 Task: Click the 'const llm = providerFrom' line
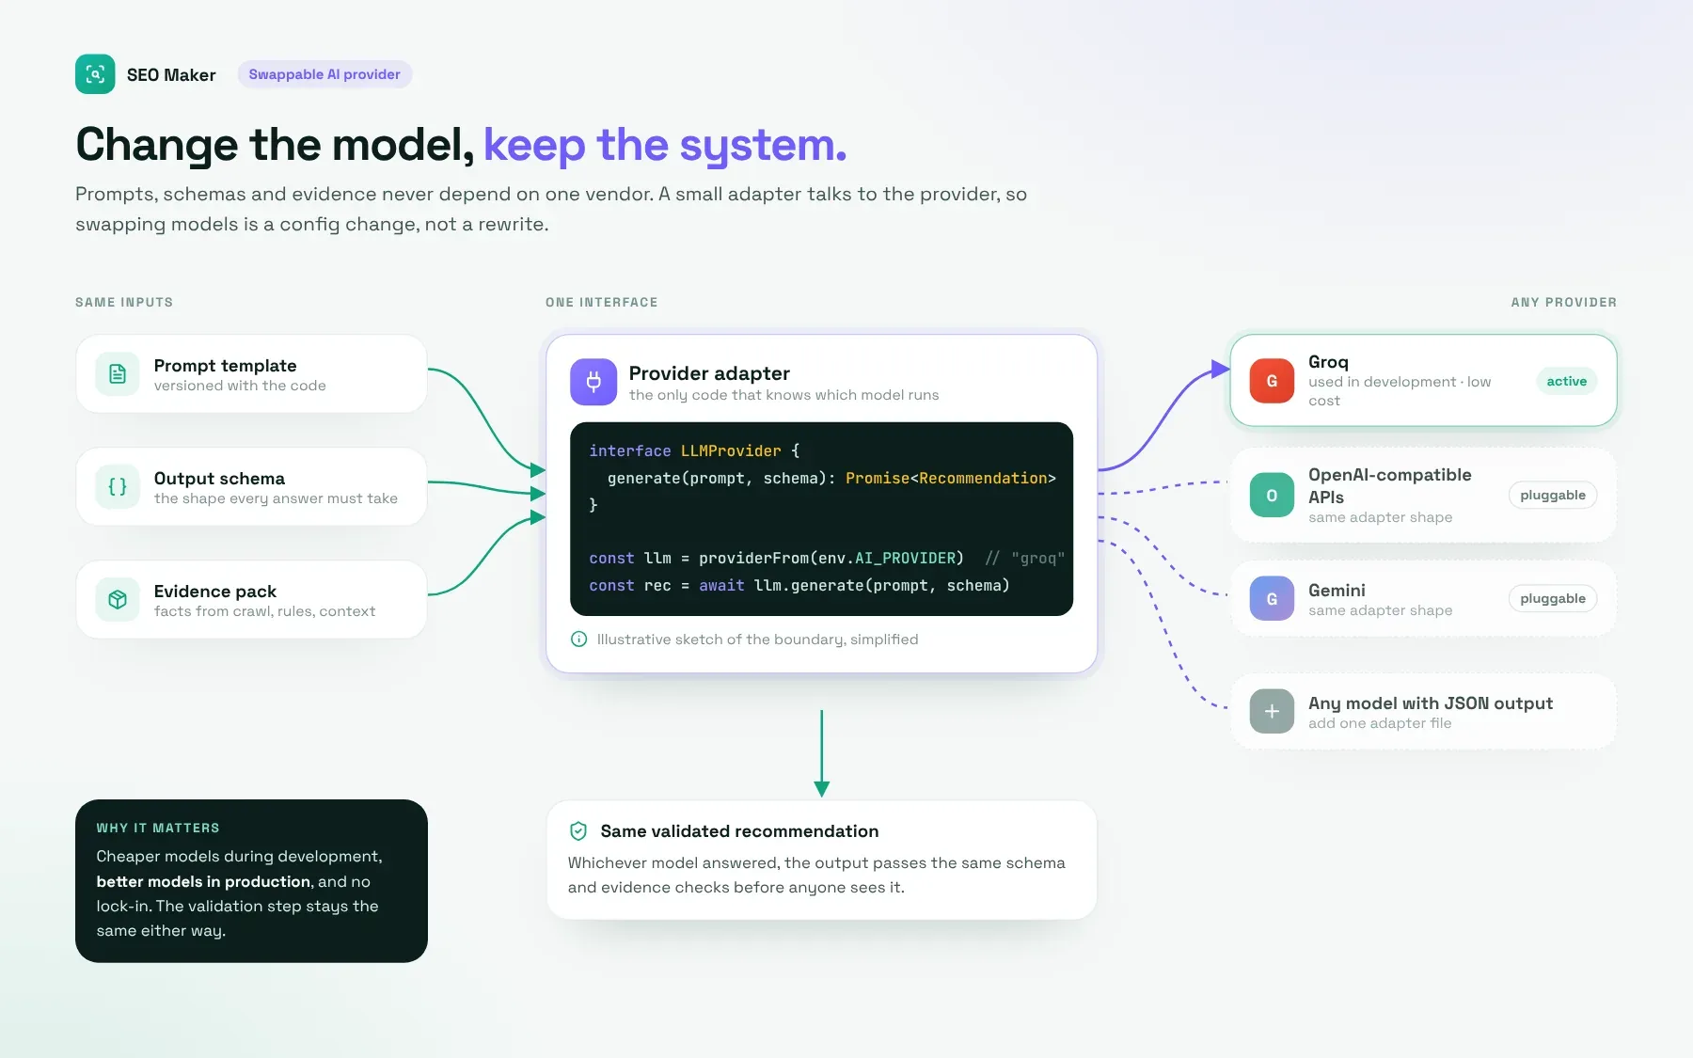[x=827, y=558]
